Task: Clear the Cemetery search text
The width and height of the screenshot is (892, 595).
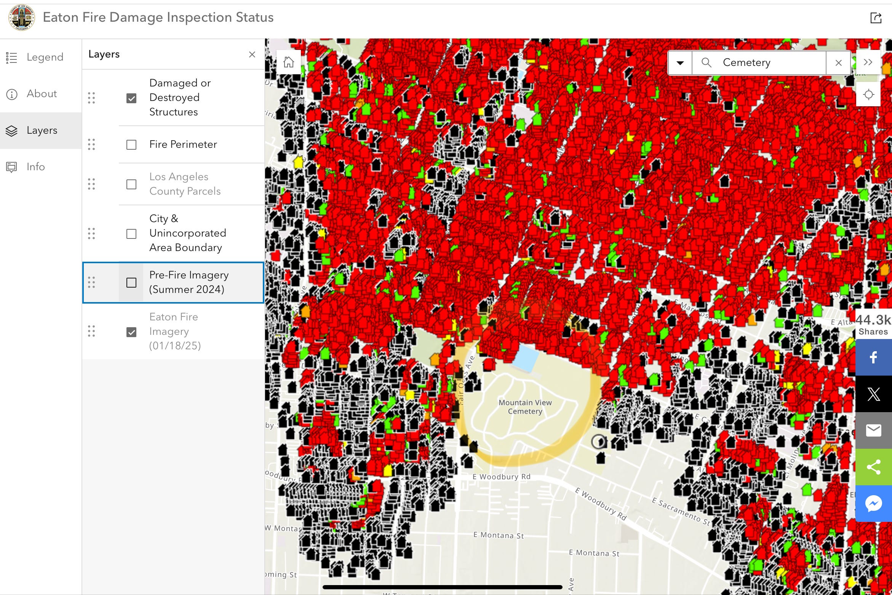Action: (838, 63)
